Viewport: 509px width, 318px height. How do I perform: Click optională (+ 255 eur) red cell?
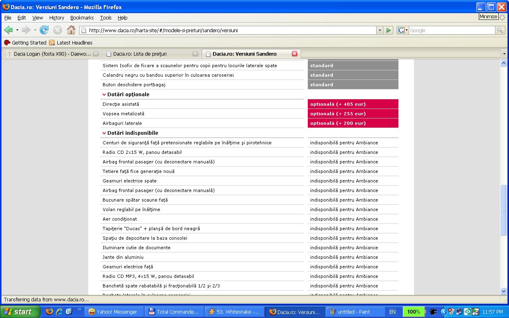point(353,114)
